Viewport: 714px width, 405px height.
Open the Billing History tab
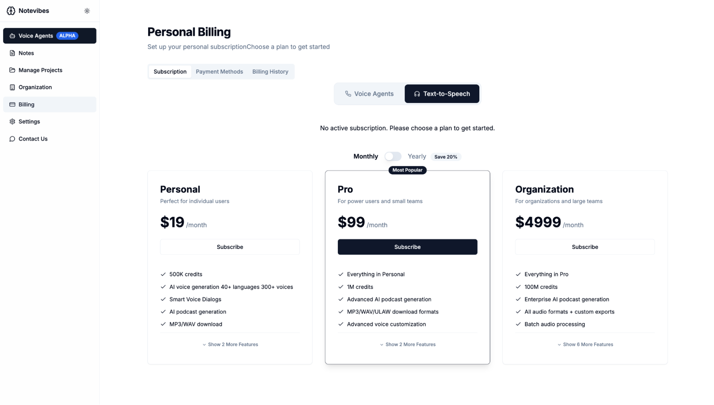(x=270, y=71)
